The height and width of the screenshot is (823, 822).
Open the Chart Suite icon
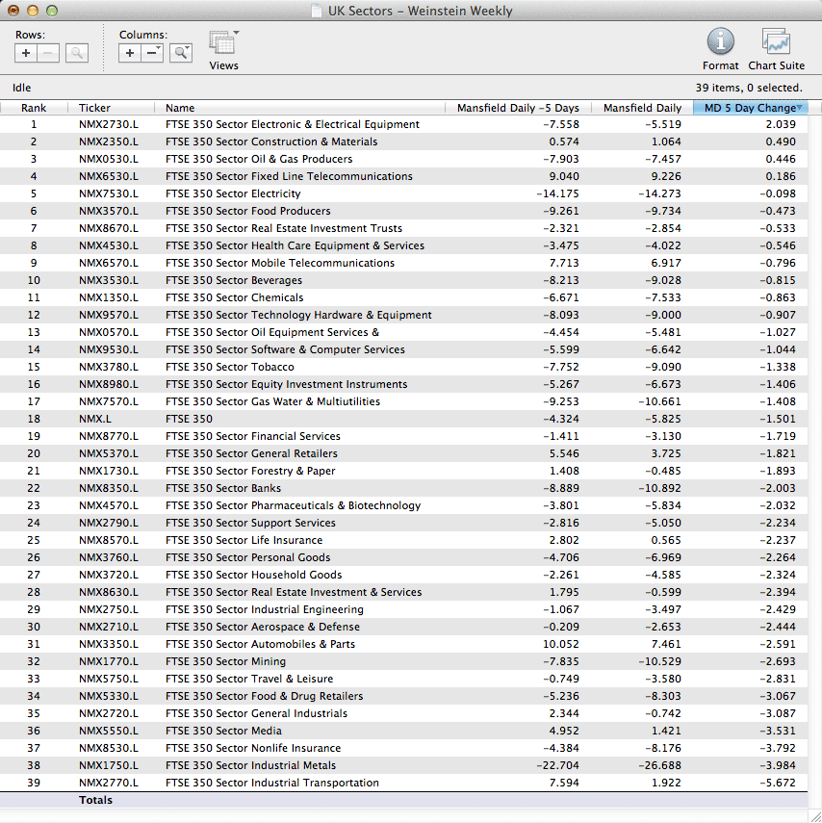click(x=776, y=41)
